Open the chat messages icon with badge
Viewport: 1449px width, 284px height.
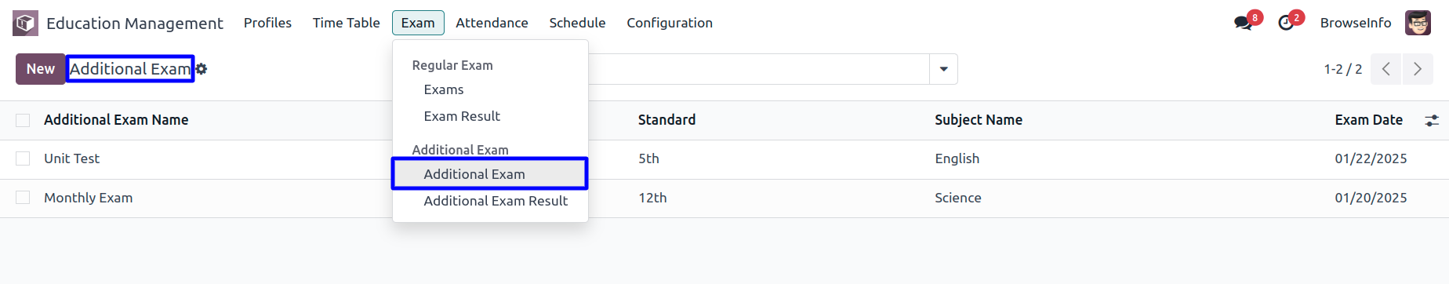tap(1243, 23)
